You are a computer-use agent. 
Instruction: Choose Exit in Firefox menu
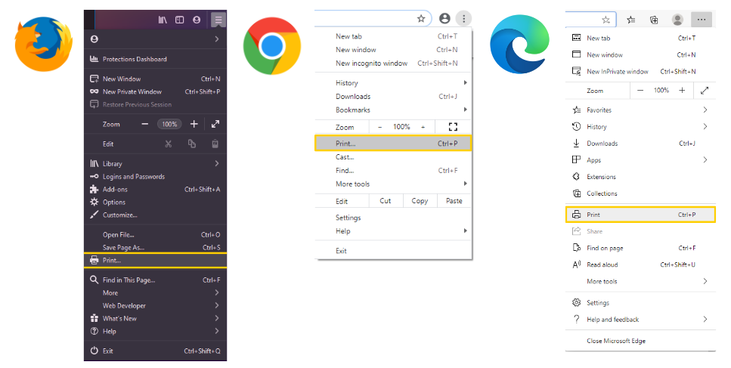(x=155, y=351)
